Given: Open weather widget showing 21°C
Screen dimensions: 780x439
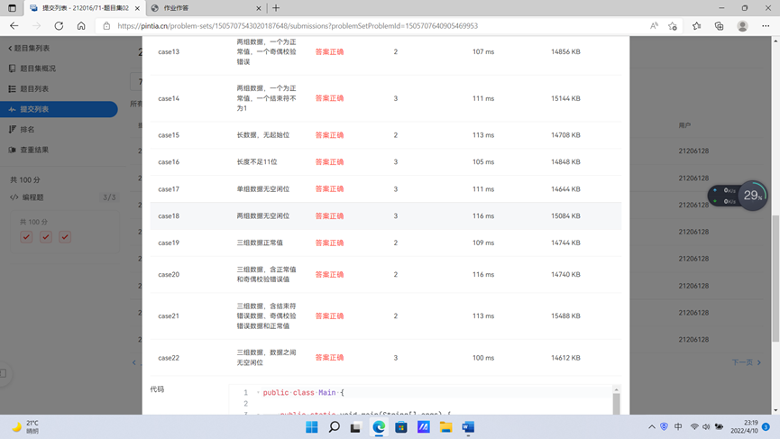Looking at the screenshot, I should click(x=25, y=427).
